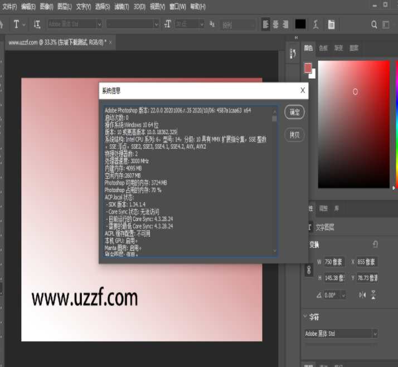Open the 视图(V) menu
Screen dimensions: 398x367
pos(157,7)
